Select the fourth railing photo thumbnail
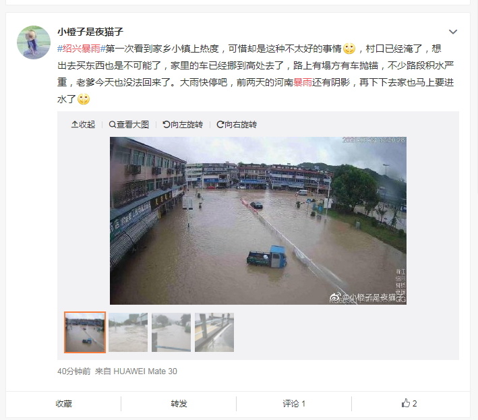Viewport: 478px width, 420px height. coord(214,332)
